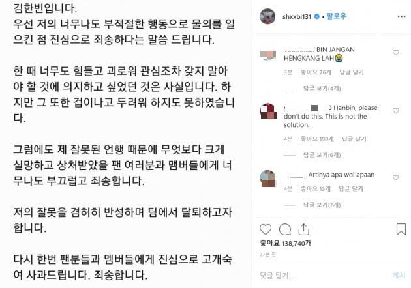Heart the Artinya apa woi comment

click(396, 177)
